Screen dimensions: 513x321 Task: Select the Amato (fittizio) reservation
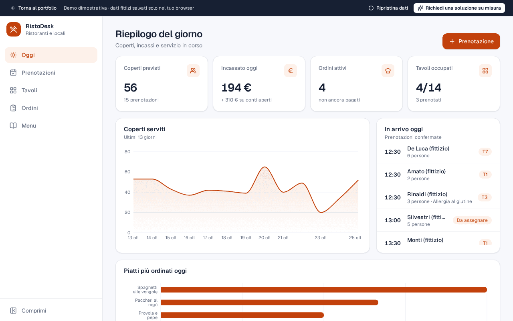coord(438,175)
